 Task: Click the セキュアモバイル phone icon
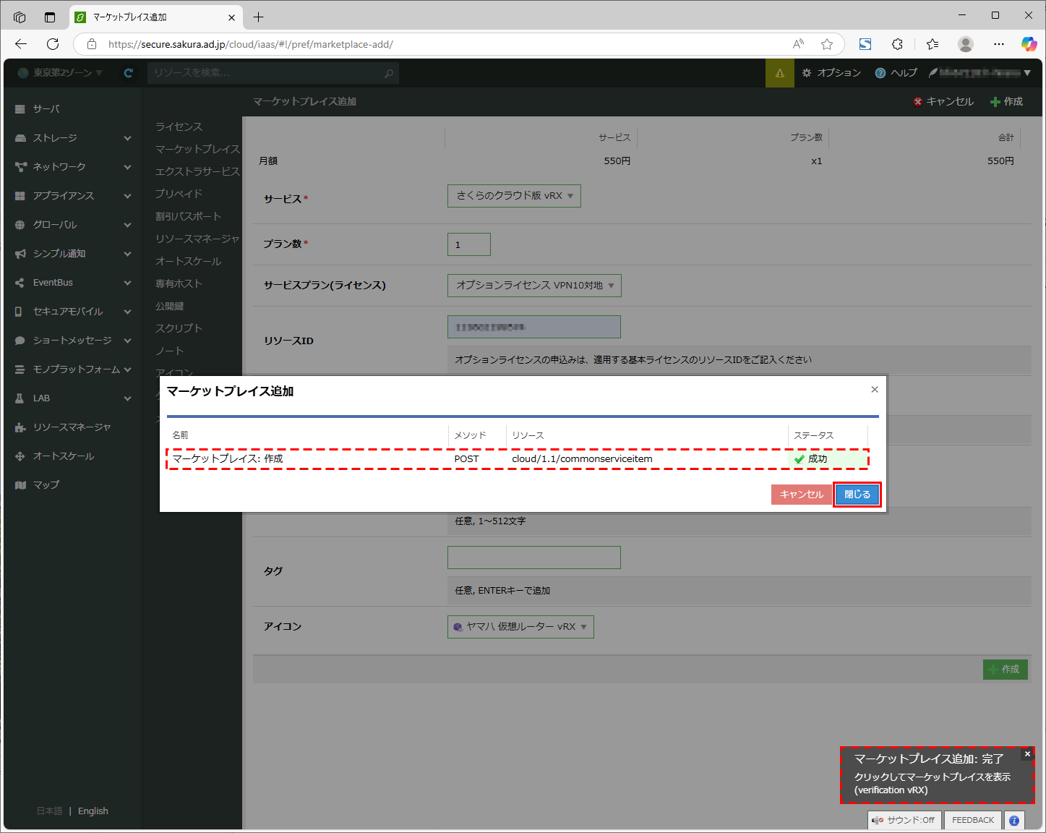tap(19, 312)
